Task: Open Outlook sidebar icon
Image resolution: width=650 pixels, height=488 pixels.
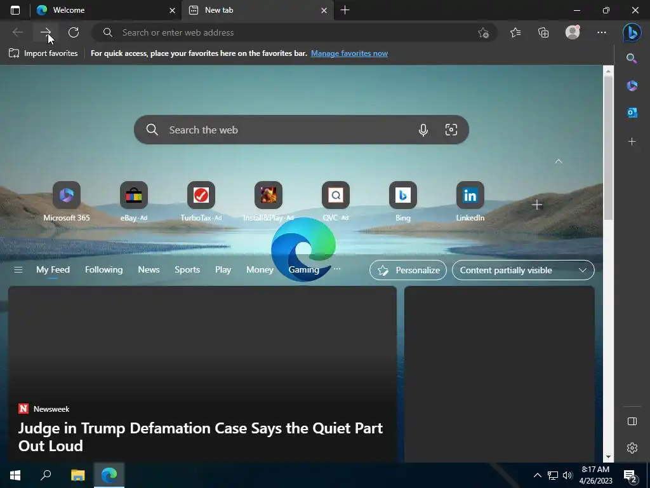Action: click(632, 112)
